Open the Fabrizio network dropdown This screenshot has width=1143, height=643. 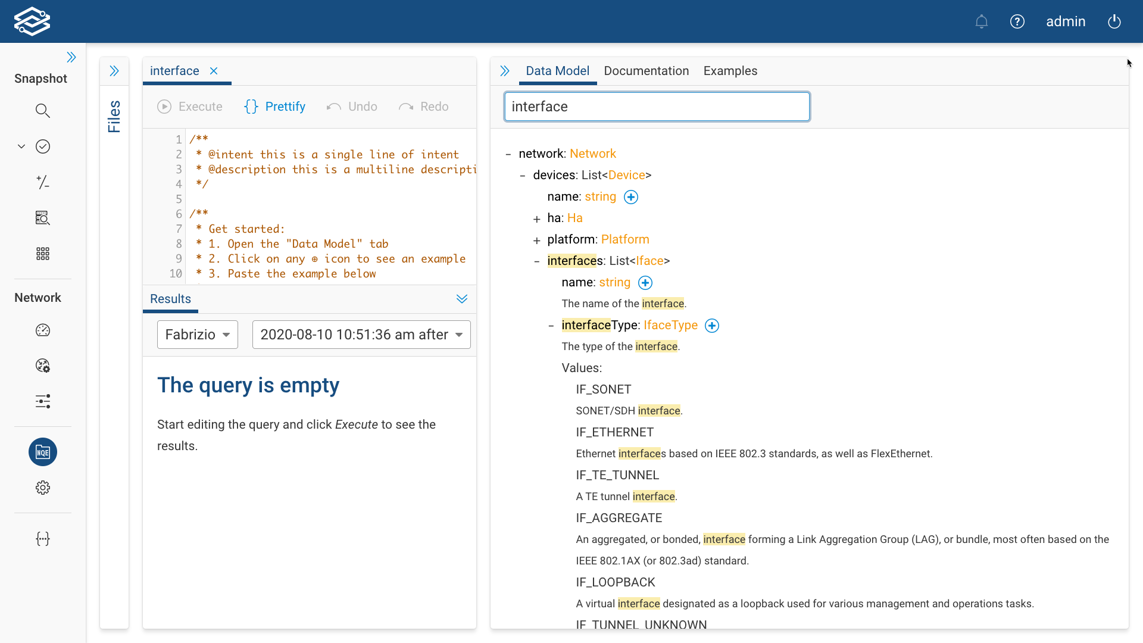[x=198, y=335]
